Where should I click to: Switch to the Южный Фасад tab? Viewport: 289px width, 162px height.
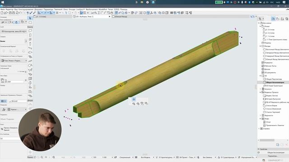pyautogui.click(x=121, y=17)
